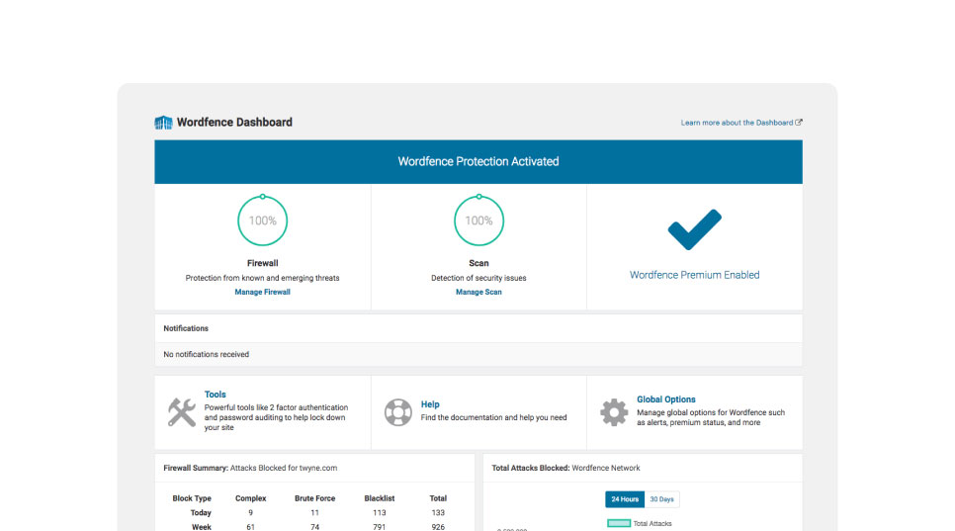955x531 pixels.
Task: Click the Today row in Firewall Summary
Action: (x=201, y=512)
